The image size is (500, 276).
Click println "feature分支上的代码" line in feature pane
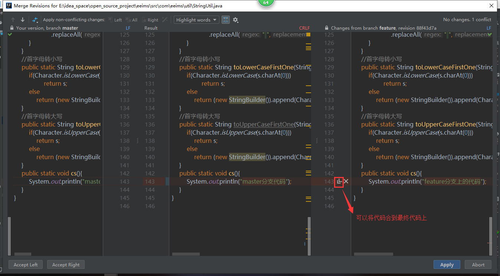pyautogui.click(x=427, y=181)
